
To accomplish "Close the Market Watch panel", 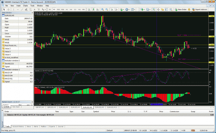I will coord(32,102).
